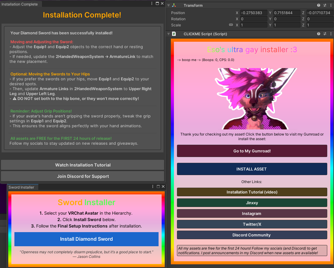The image size is (334, 268).
Task: Click the Scale label in Transform
Action: [176, 25]
